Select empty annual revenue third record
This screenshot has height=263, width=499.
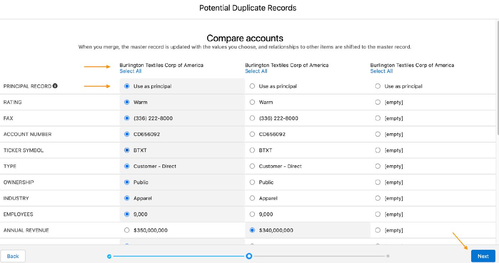[x=378, y=230]
